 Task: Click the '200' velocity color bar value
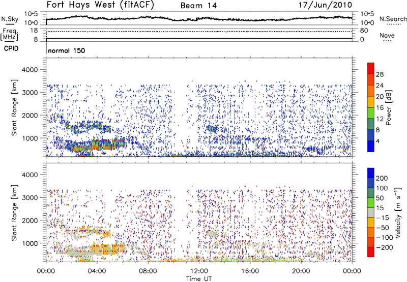(x=382, y=178)
